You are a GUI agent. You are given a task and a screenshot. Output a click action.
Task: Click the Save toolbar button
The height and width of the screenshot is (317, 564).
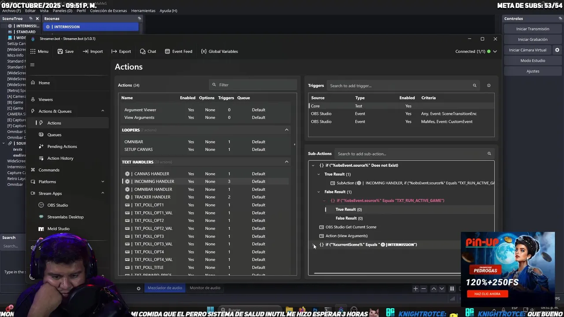point(65,52)
